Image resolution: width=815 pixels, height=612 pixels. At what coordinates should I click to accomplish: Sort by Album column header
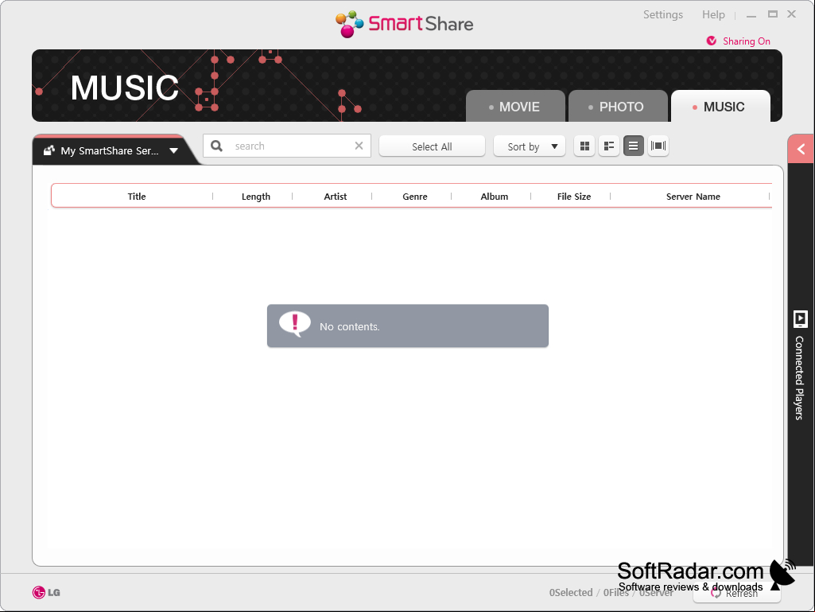point(495,197)
